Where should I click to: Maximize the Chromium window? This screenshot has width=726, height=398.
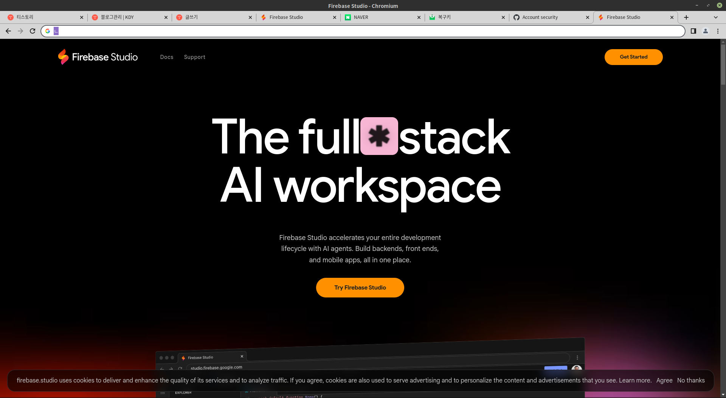coord(708,5)
